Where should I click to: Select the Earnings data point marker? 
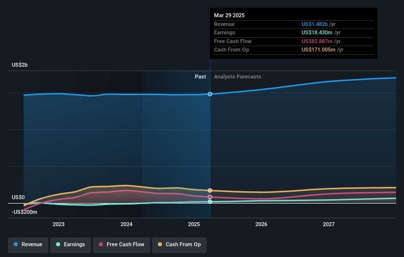coord(210,202)
